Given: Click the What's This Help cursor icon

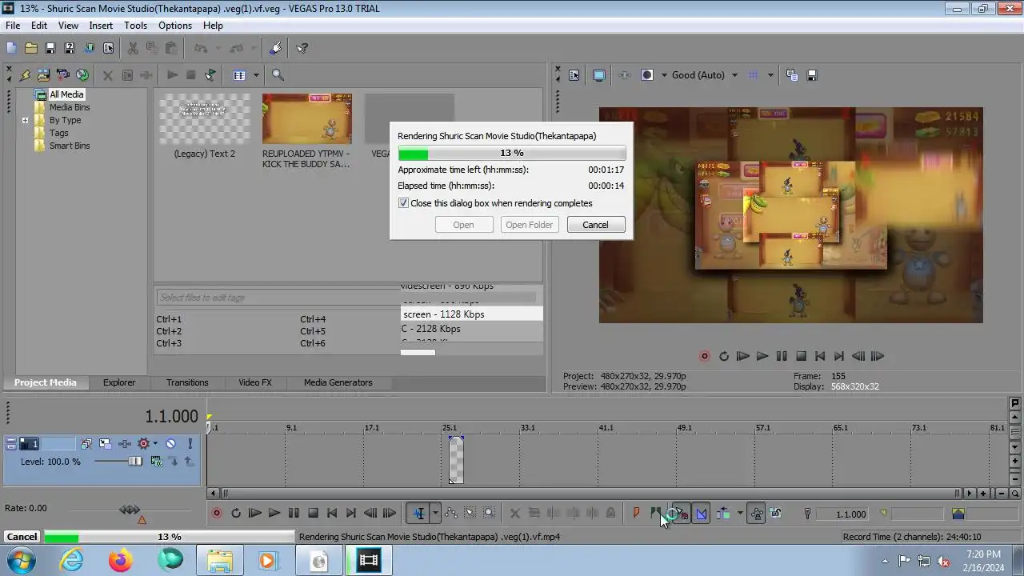Looking at the screenshot, I should coord(302,48).
